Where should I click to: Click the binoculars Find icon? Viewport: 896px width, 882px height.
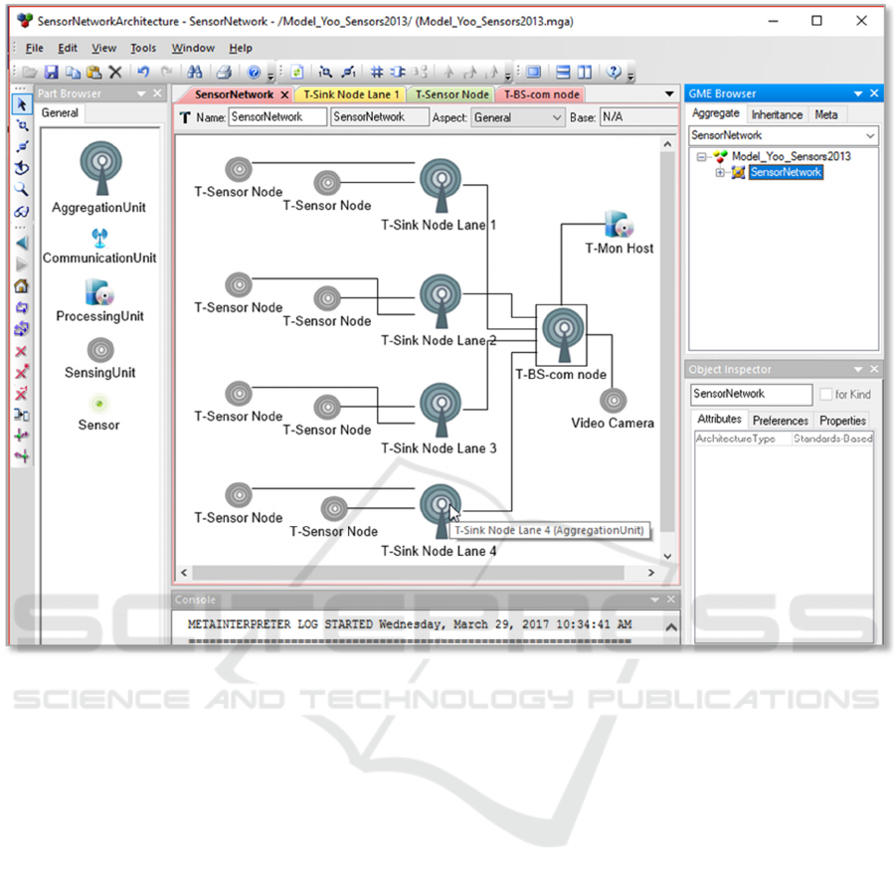(x=195, y=72)
